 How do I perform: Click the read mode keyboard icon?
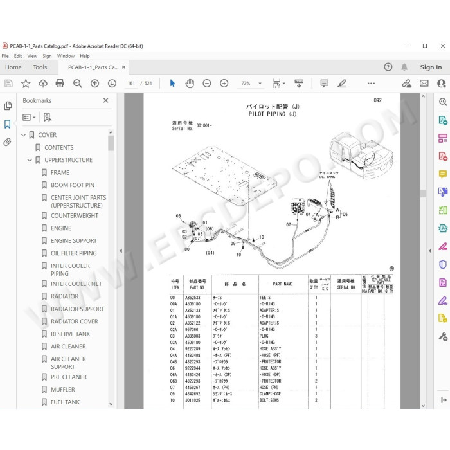[x=299, y=84]
